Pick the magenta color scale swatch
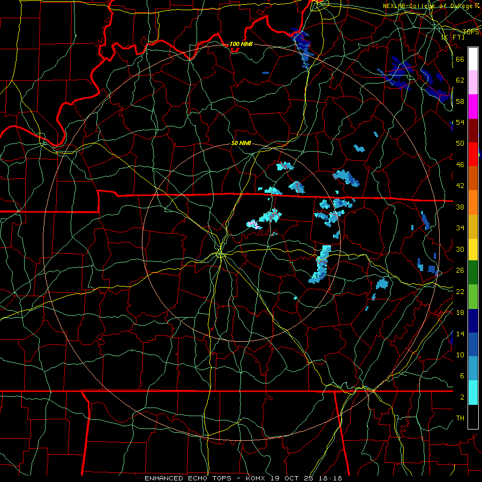 [x=473, y=107]
